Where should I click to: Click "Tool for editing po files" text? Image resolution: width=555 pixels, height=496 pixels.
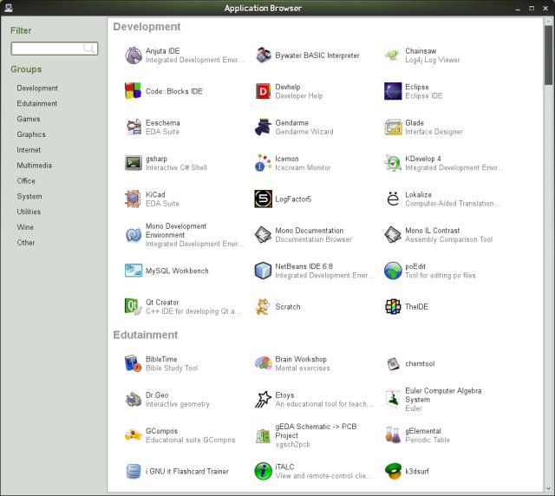(x=441, y=276)
